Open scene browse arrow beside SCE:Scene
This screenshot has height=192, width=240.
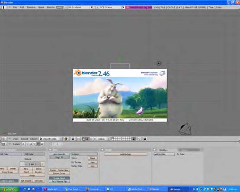pyautogui.click(x=97, y=7)
